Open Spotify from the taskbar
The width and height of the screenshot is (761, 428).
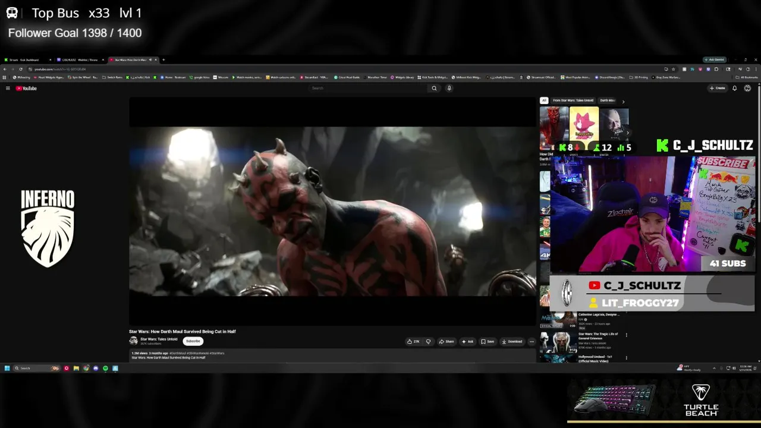click(x=105, y=368)
